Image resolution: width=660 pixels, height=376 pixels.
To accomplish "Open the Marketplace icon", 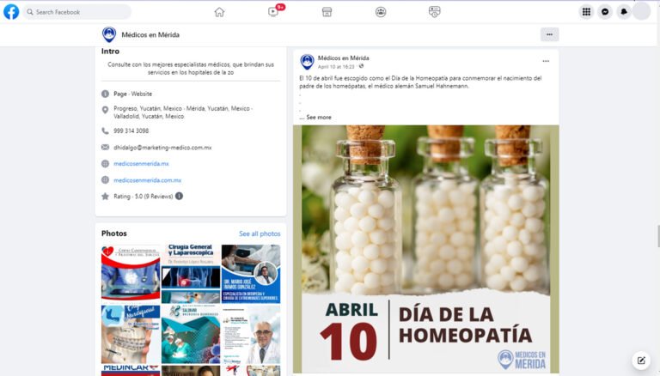I will [x=327, y=12].
